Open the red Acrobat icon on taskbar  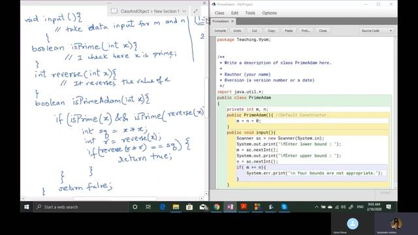coord(244,207)
